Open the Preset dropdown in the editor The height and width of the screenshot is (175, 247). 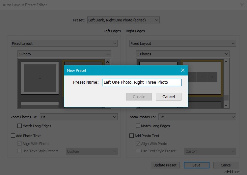pos(123,20)
